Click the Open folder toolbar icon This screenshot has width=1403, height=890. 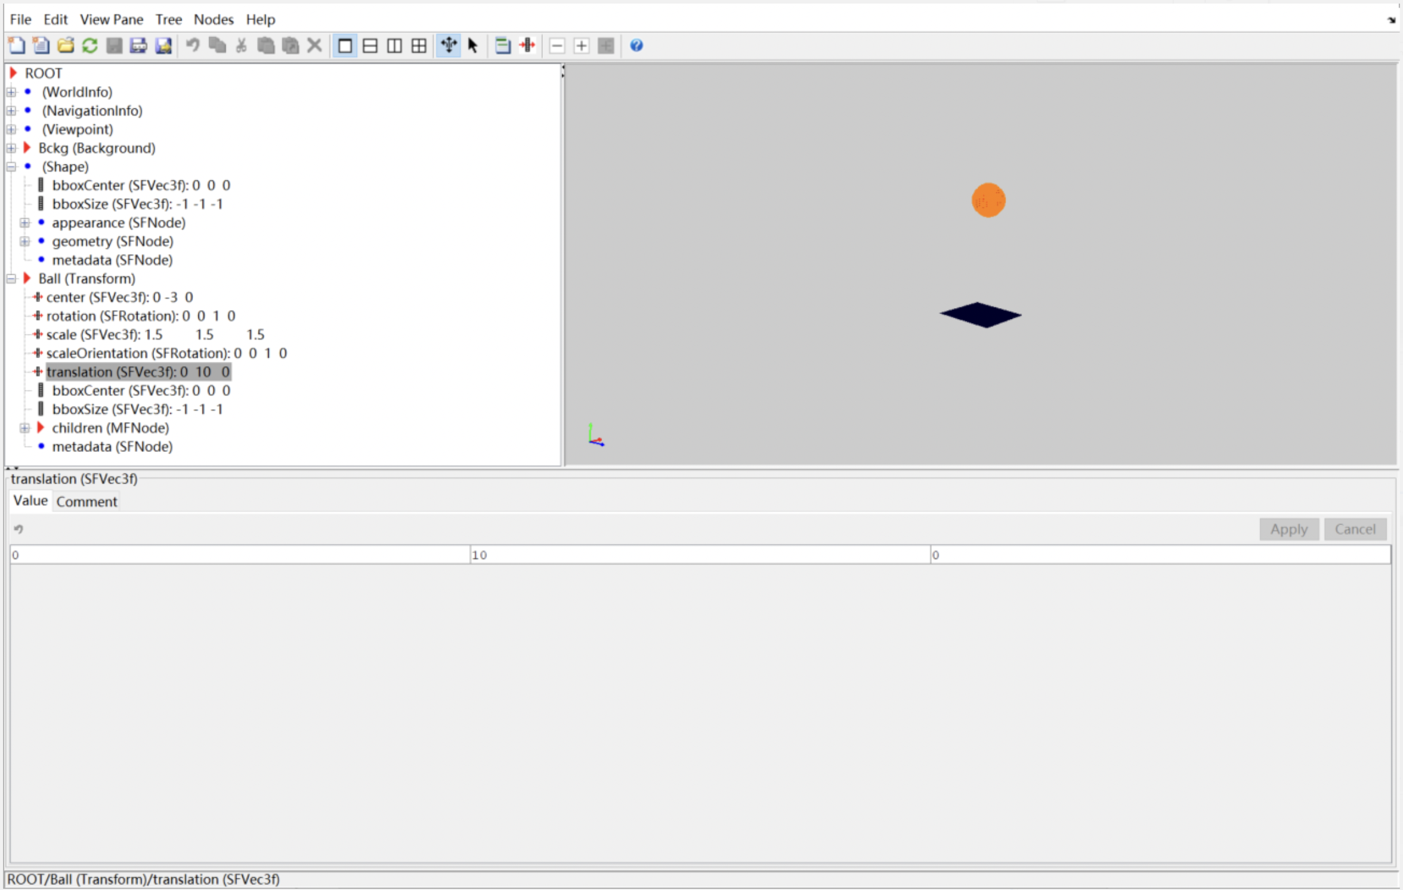click(66, 45)
